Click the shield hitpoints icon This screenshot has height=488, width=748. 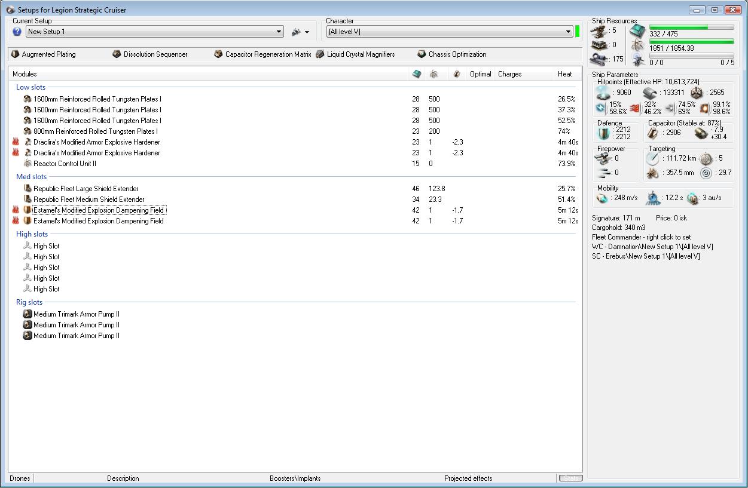[604, 93]
